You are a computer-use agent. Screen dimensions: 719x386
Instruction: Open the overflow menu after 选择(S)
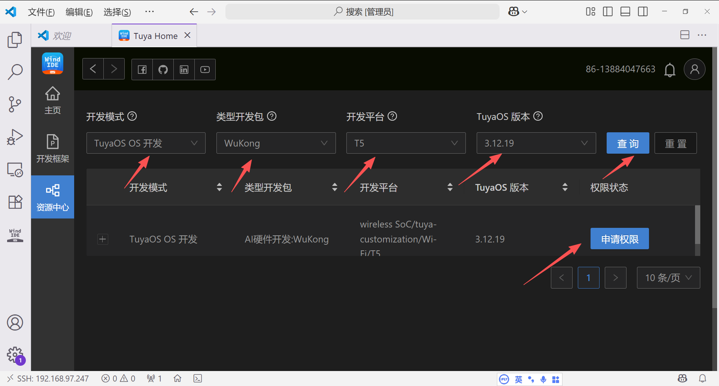[x=149, y=12]
